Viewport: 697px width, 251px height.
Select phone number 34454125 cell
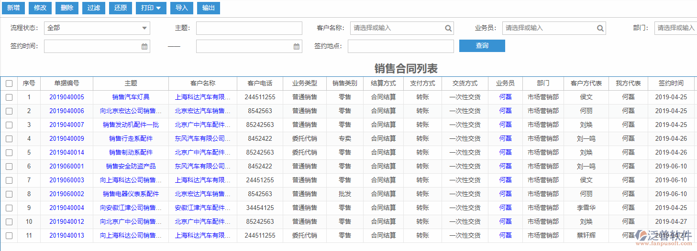click(x=260, y=208)
